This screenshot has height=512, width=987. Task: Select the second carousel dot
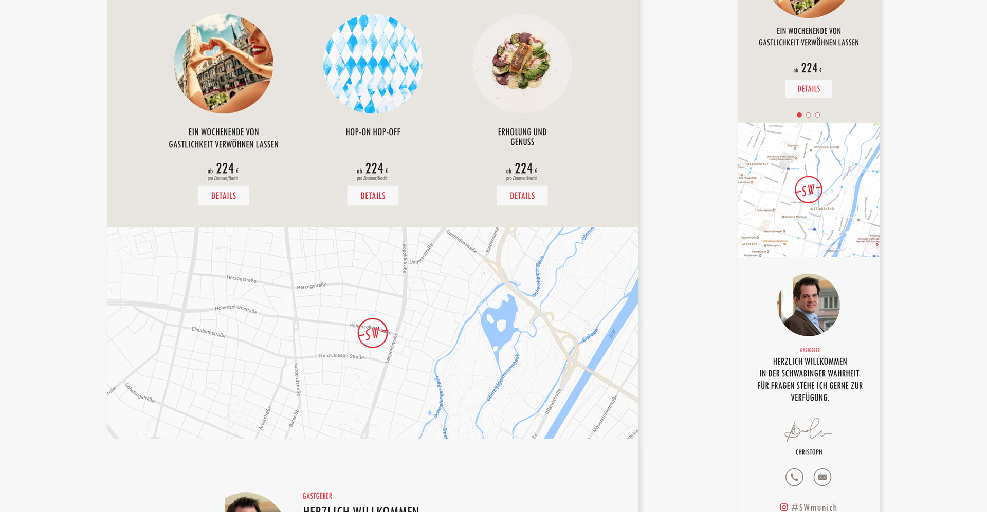click(x=809, y=115)
